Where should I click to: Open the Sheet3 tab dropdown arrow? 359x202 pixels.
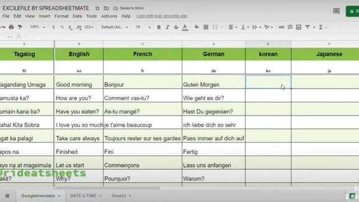pyautogui.click(x=130, y=196)
